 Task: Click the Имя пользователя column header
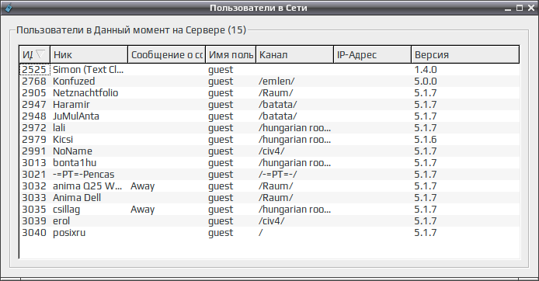point(231,54)
